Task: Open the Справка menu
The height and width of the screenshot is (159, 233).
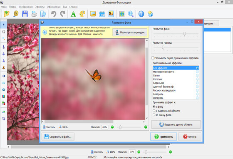Action: tap(73, 7)
